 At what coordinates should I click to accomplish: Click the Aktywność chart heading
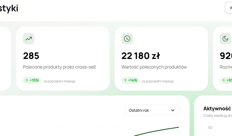(217, 109)
